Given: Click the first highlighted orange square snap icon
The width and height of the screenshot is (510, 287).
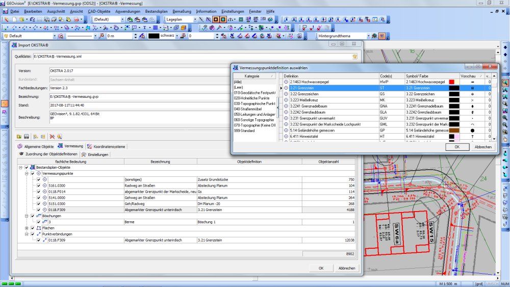Looking at the screenshot, I should point(216,19).
